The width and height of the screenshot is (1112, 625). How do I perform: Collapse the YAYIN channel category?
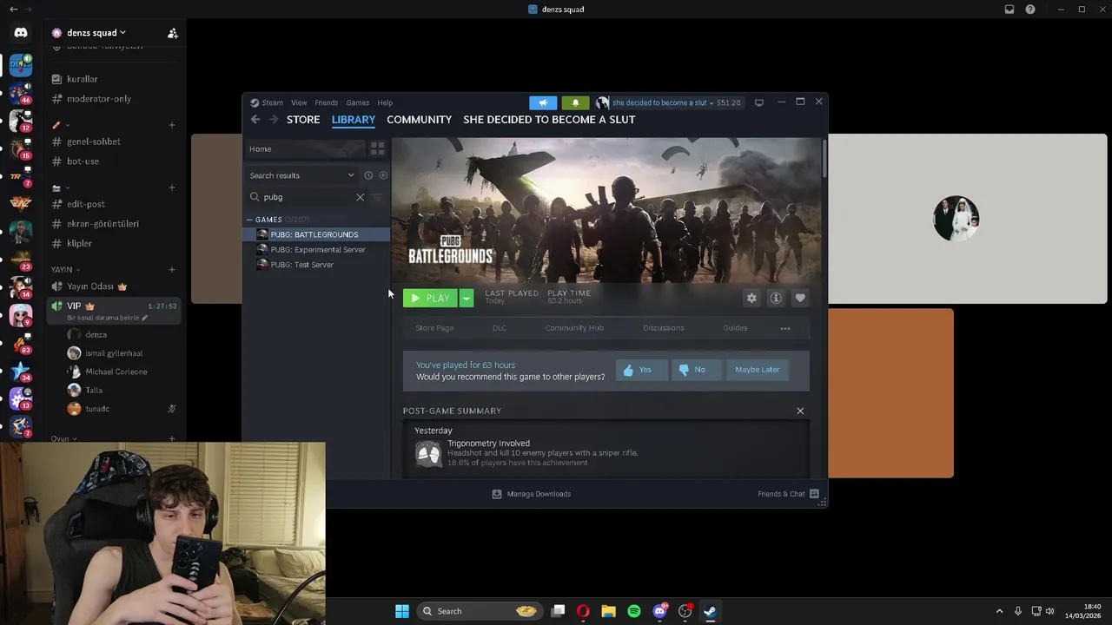point(66,270)
